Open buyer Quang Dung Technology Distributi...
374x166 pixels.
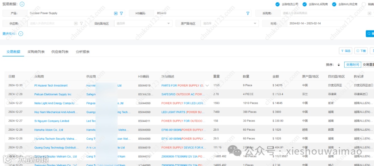56,148
